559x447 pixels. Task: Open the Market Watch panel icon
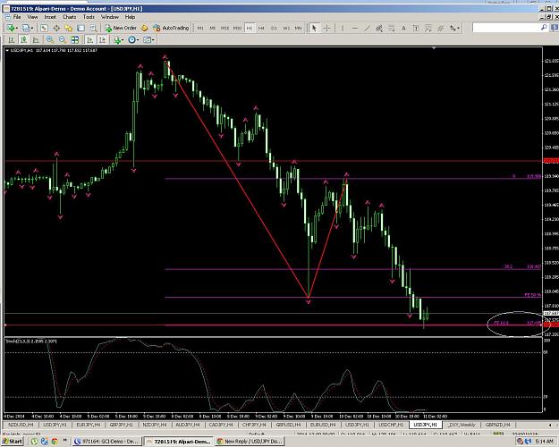pos(44,28)
